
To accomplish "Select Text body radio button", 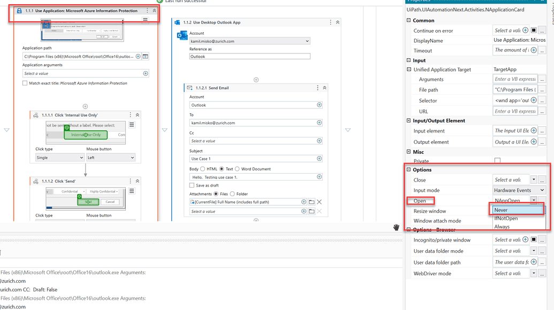I will tap(222, 169).
